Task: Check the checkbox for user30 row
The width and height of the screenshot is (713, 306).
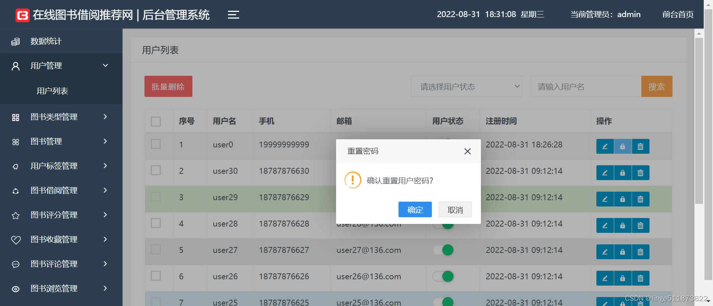Action: (x=156, y=170)
